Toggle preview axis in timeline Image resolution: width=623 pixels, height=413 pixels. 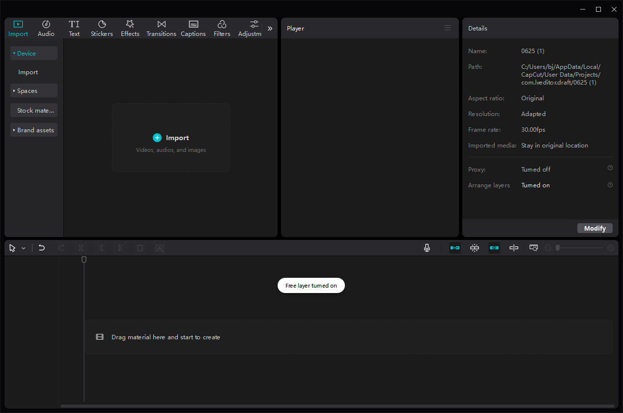pyautogui.click(x=514, y=248)
